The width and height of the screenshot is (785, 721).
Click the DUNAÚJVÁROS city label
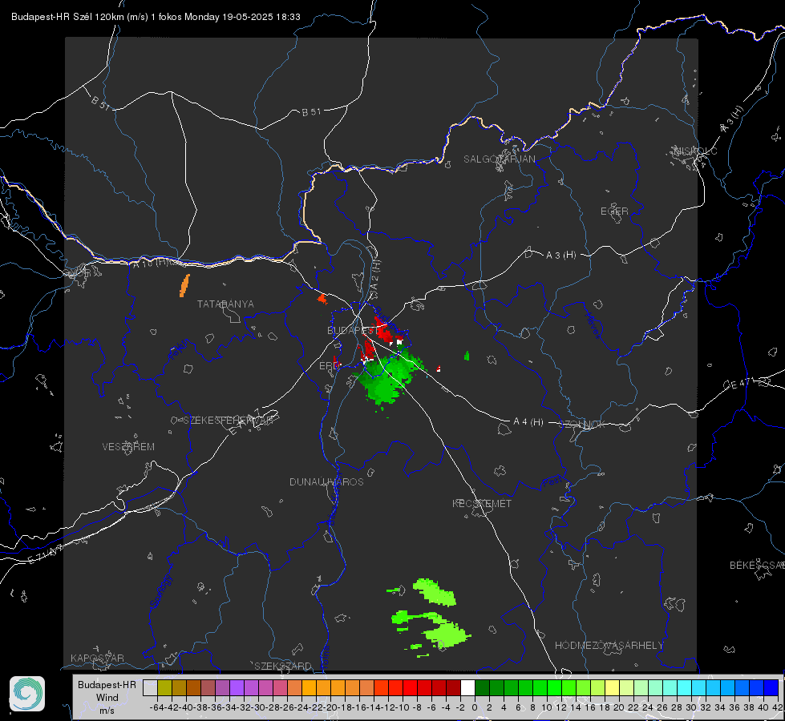(x=326, y=481)
